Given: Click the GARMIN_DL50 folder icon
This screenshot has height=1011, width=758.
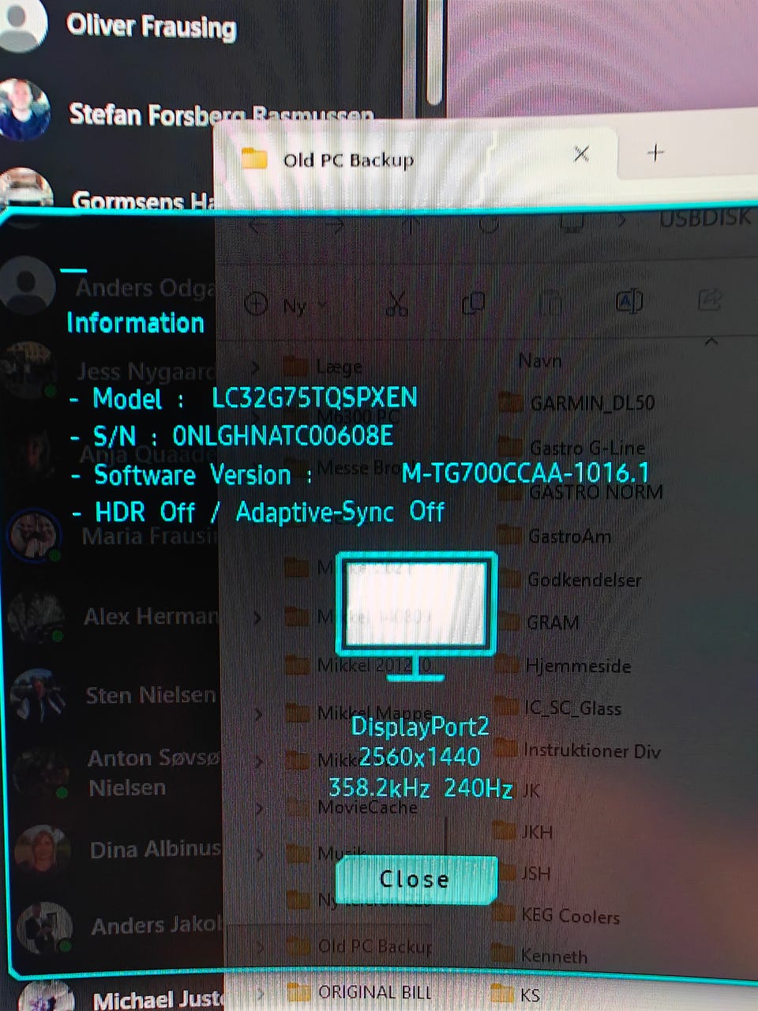Looking at the screenshot, I should coord(511,403).
